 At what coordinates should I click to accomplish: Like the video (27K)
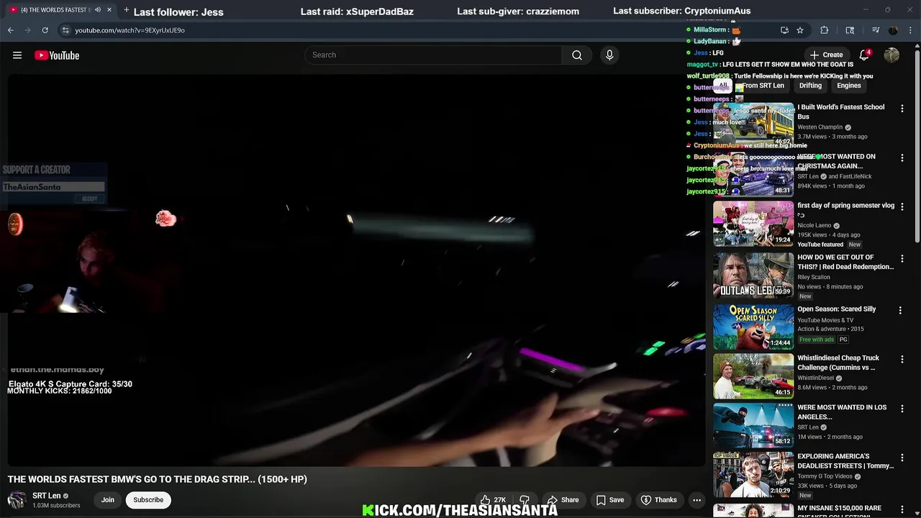(494, 500)
